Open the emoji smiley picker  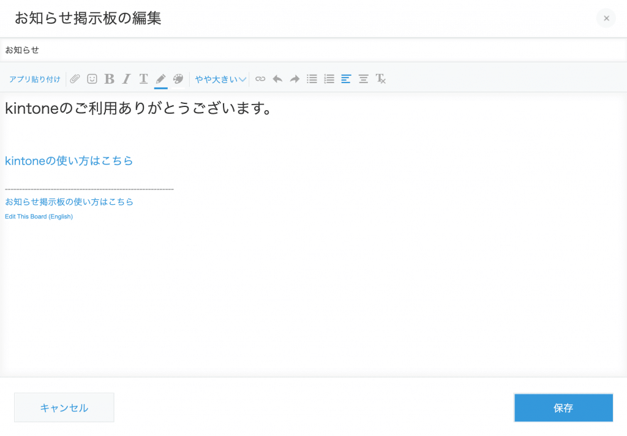coord(92,79)
